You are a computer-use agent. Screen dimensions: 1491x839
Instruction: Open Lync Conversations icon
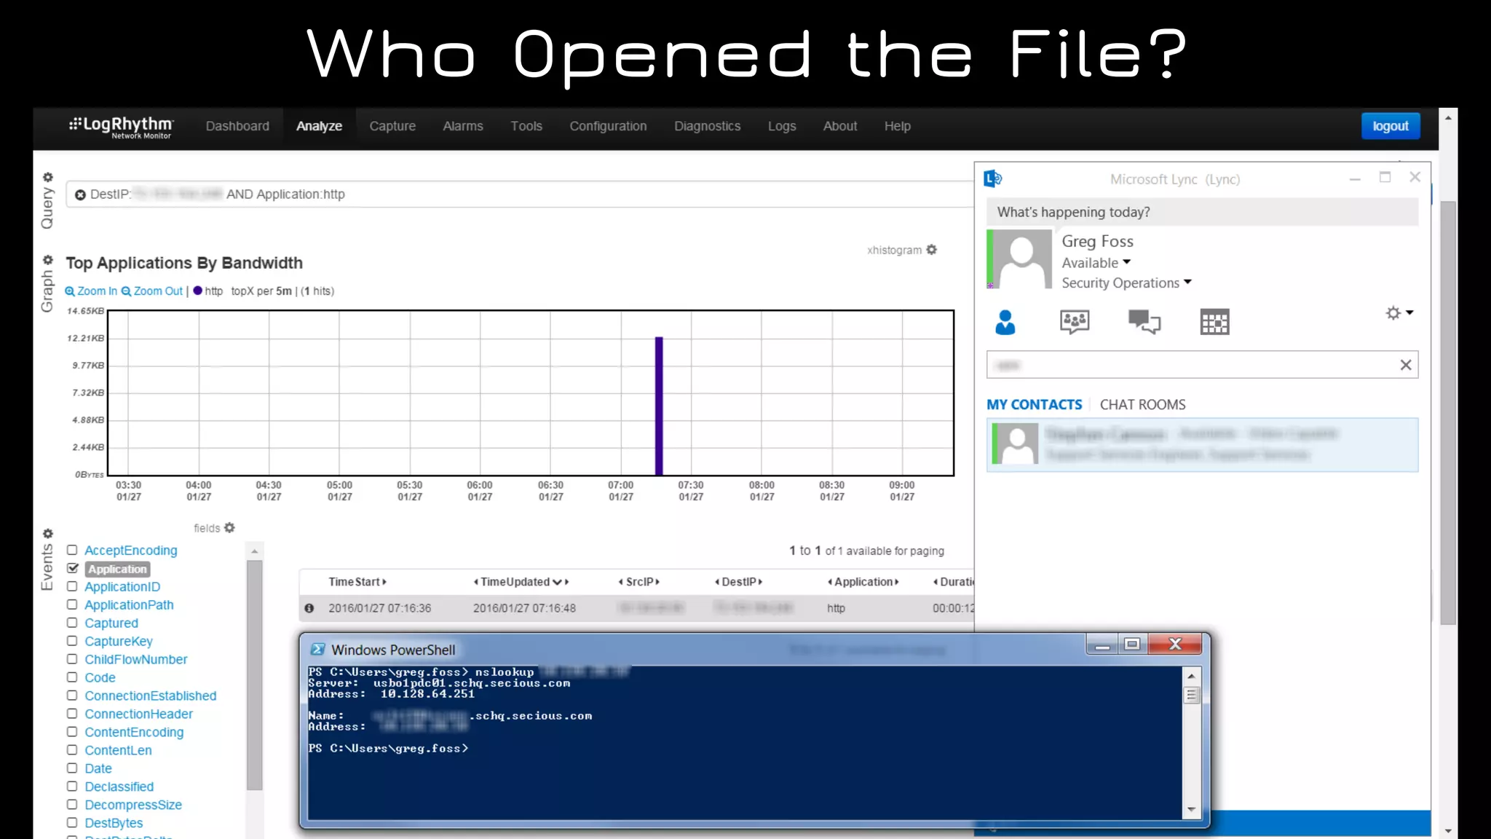pos(1144,321)
